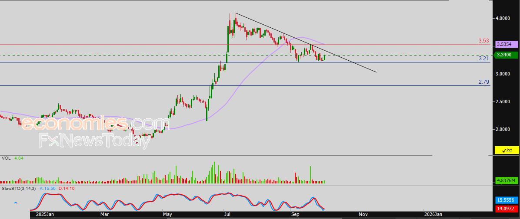Image resolution: width=520 pixels, height=219 pixels.
Task: Click the K:15.56 stochastic value readout
Action: pyautogui.click(x=45, y=189)
